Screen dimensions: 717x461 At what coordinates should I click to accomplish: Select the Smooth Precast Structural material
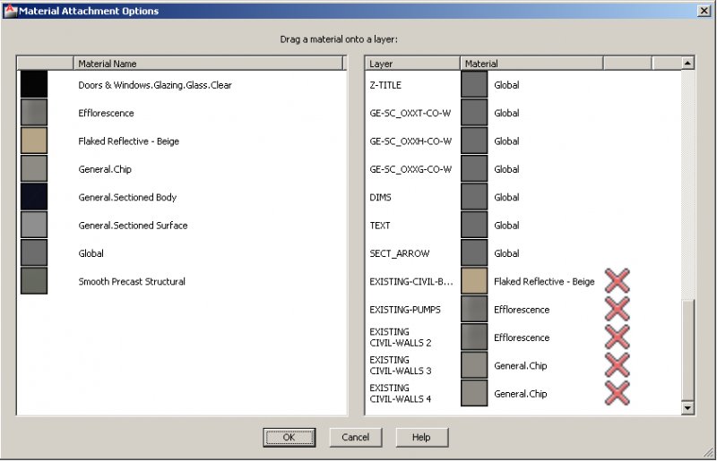tap(132, 281)
